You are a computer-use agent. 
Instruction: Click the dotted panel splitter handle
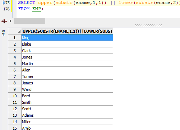tap(148, 25)
